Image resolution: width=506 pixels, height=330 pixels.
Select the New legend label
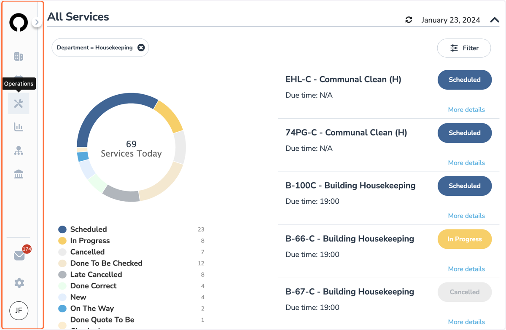[78, 297]
